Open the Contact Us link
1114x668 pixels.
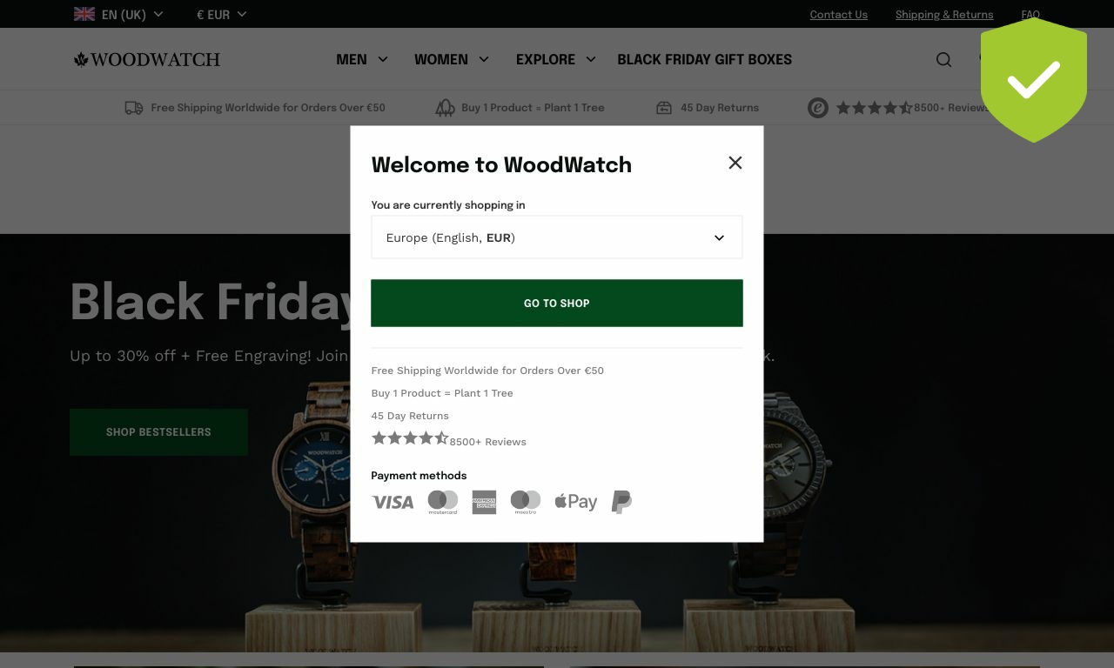(x=839, y=14)
